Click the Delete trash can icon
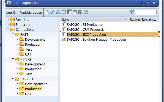The height and width of the screenshot is (102, 164). 58,12
